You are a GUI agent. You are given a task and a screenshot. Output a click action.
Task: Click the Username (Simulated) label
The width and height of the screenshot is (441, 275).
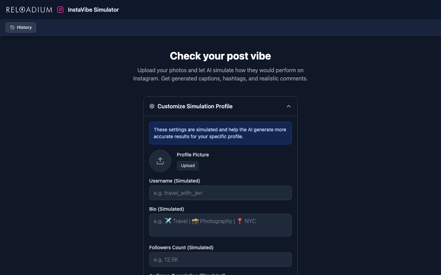[x=174, y=181]
